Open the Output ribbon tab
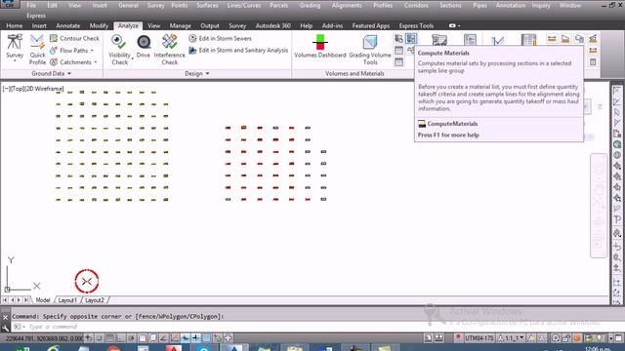 [210, 25]
